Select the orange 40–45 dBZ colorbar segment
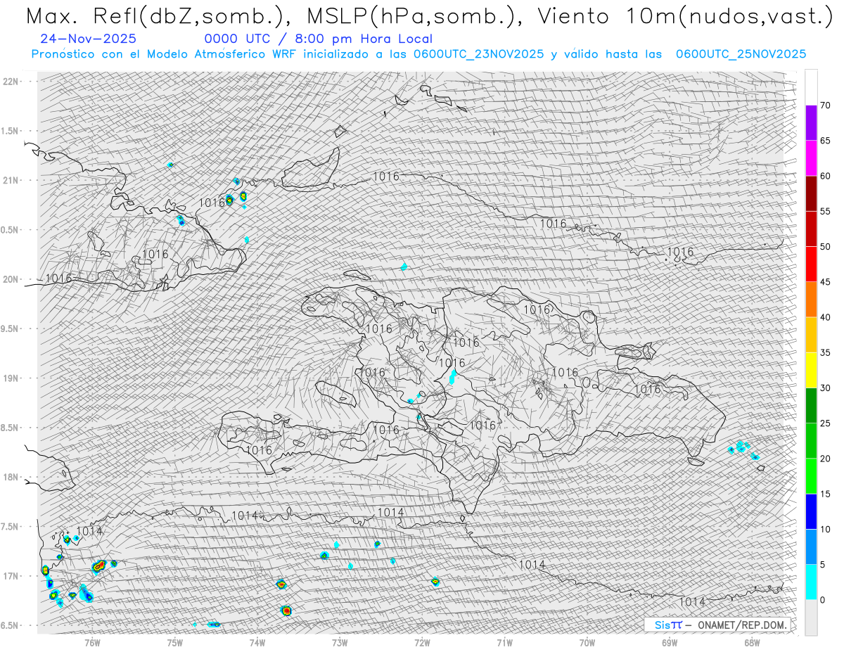844x652 pixels. click(811, 300)
